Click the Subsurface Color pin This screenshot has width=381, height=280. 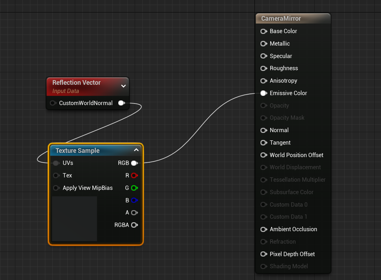(x=264, y=192)
